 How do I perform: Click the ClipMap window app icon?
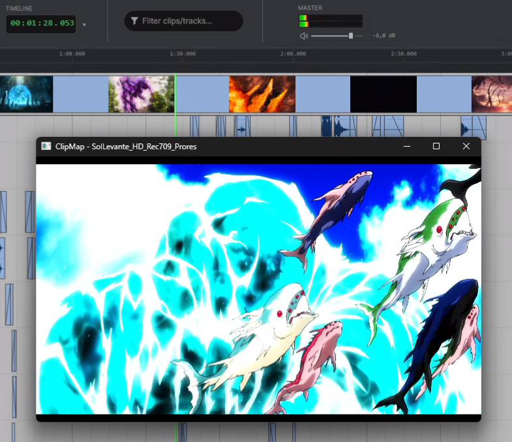click(x=46, y=146)
